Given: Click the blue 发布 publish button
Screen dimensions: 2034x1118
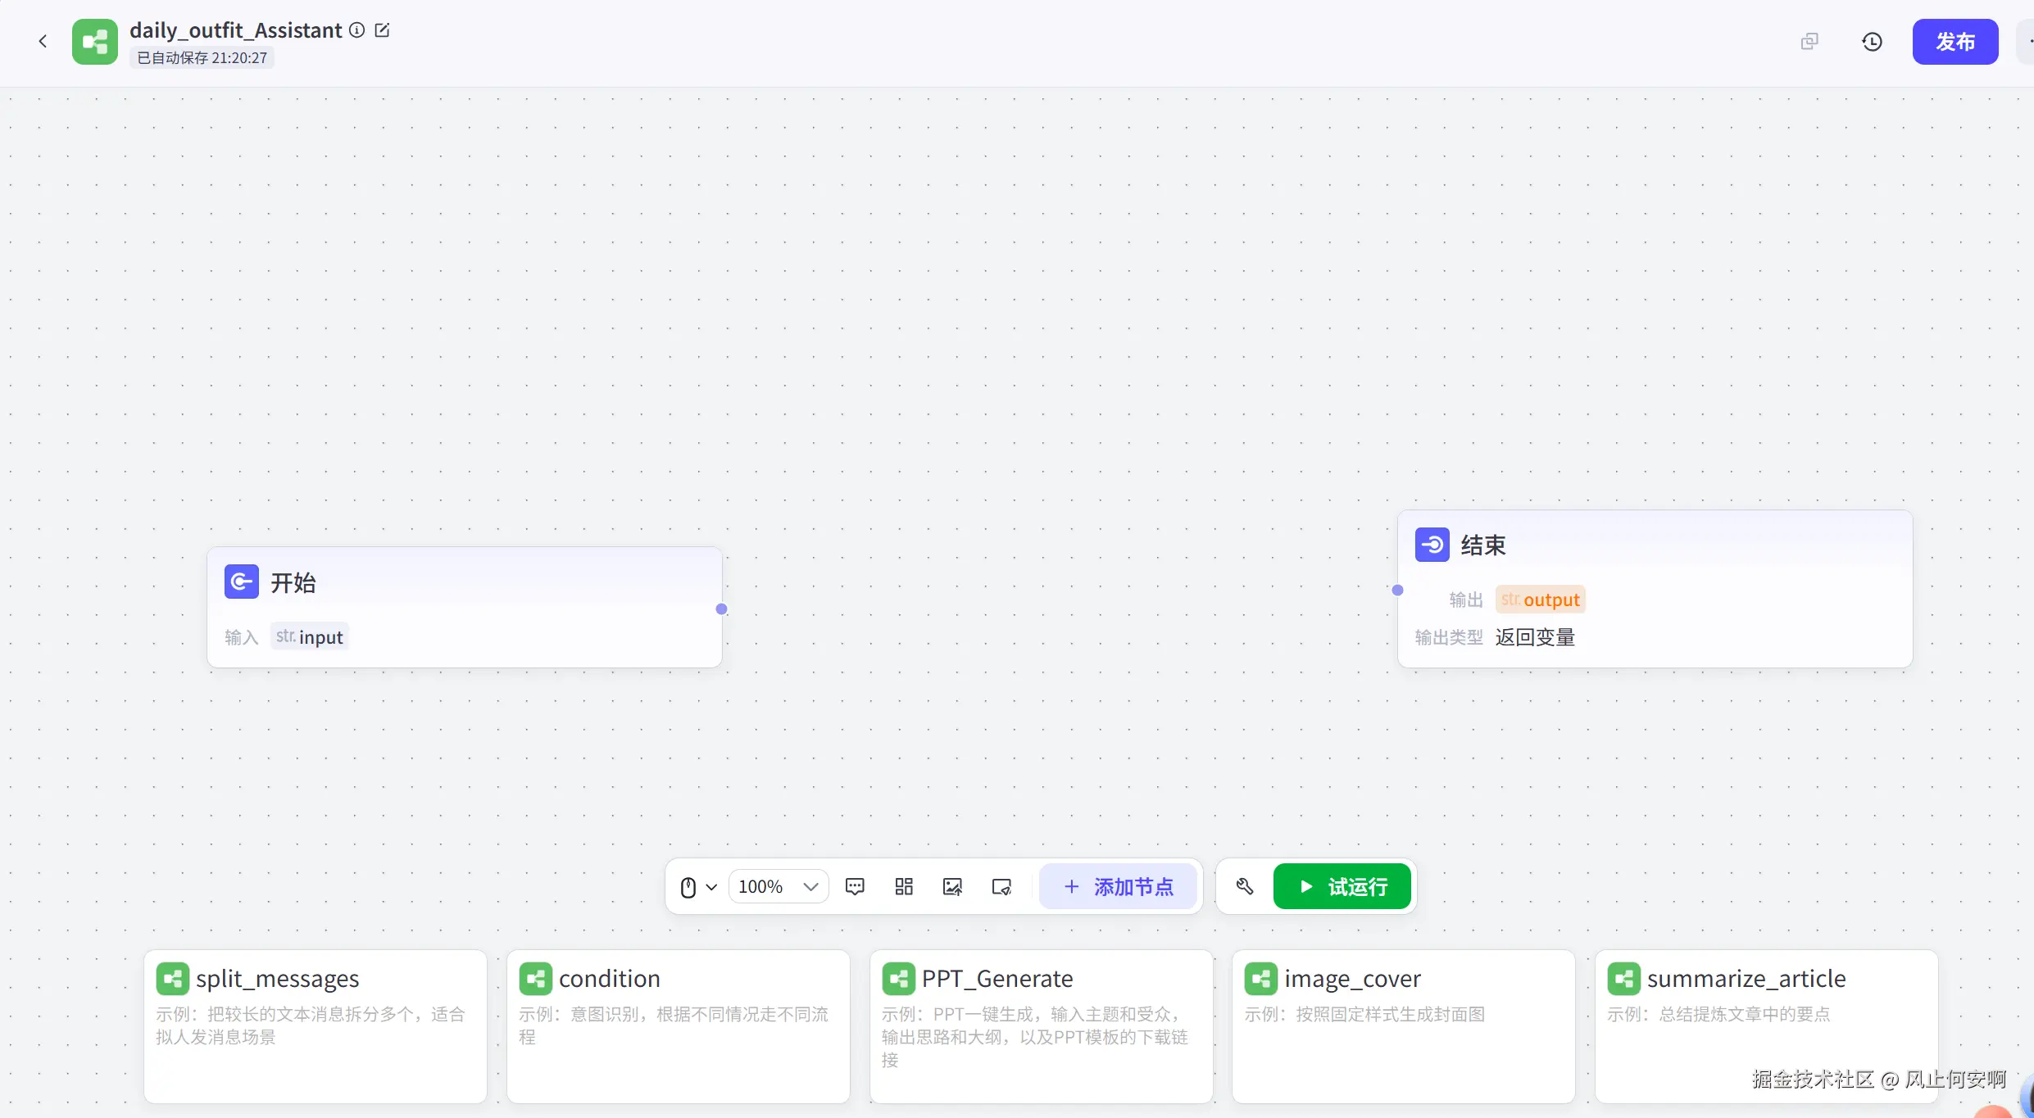Looking at the screenshot, I should tap(1955, 42).
